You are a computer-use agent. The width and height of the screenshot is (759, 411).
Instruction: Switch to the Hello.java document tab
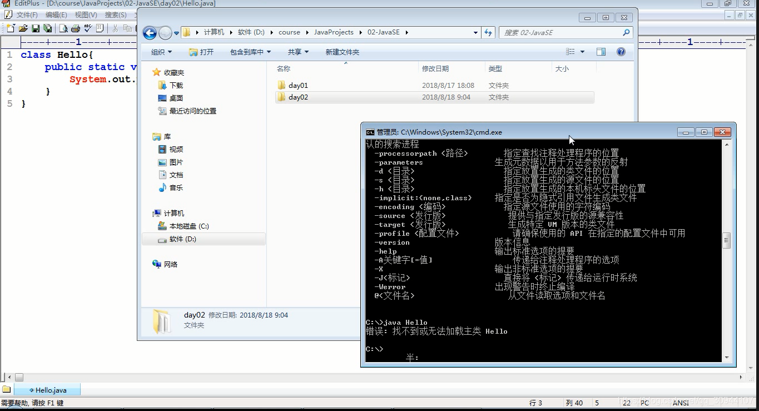(x=48, y=390)
